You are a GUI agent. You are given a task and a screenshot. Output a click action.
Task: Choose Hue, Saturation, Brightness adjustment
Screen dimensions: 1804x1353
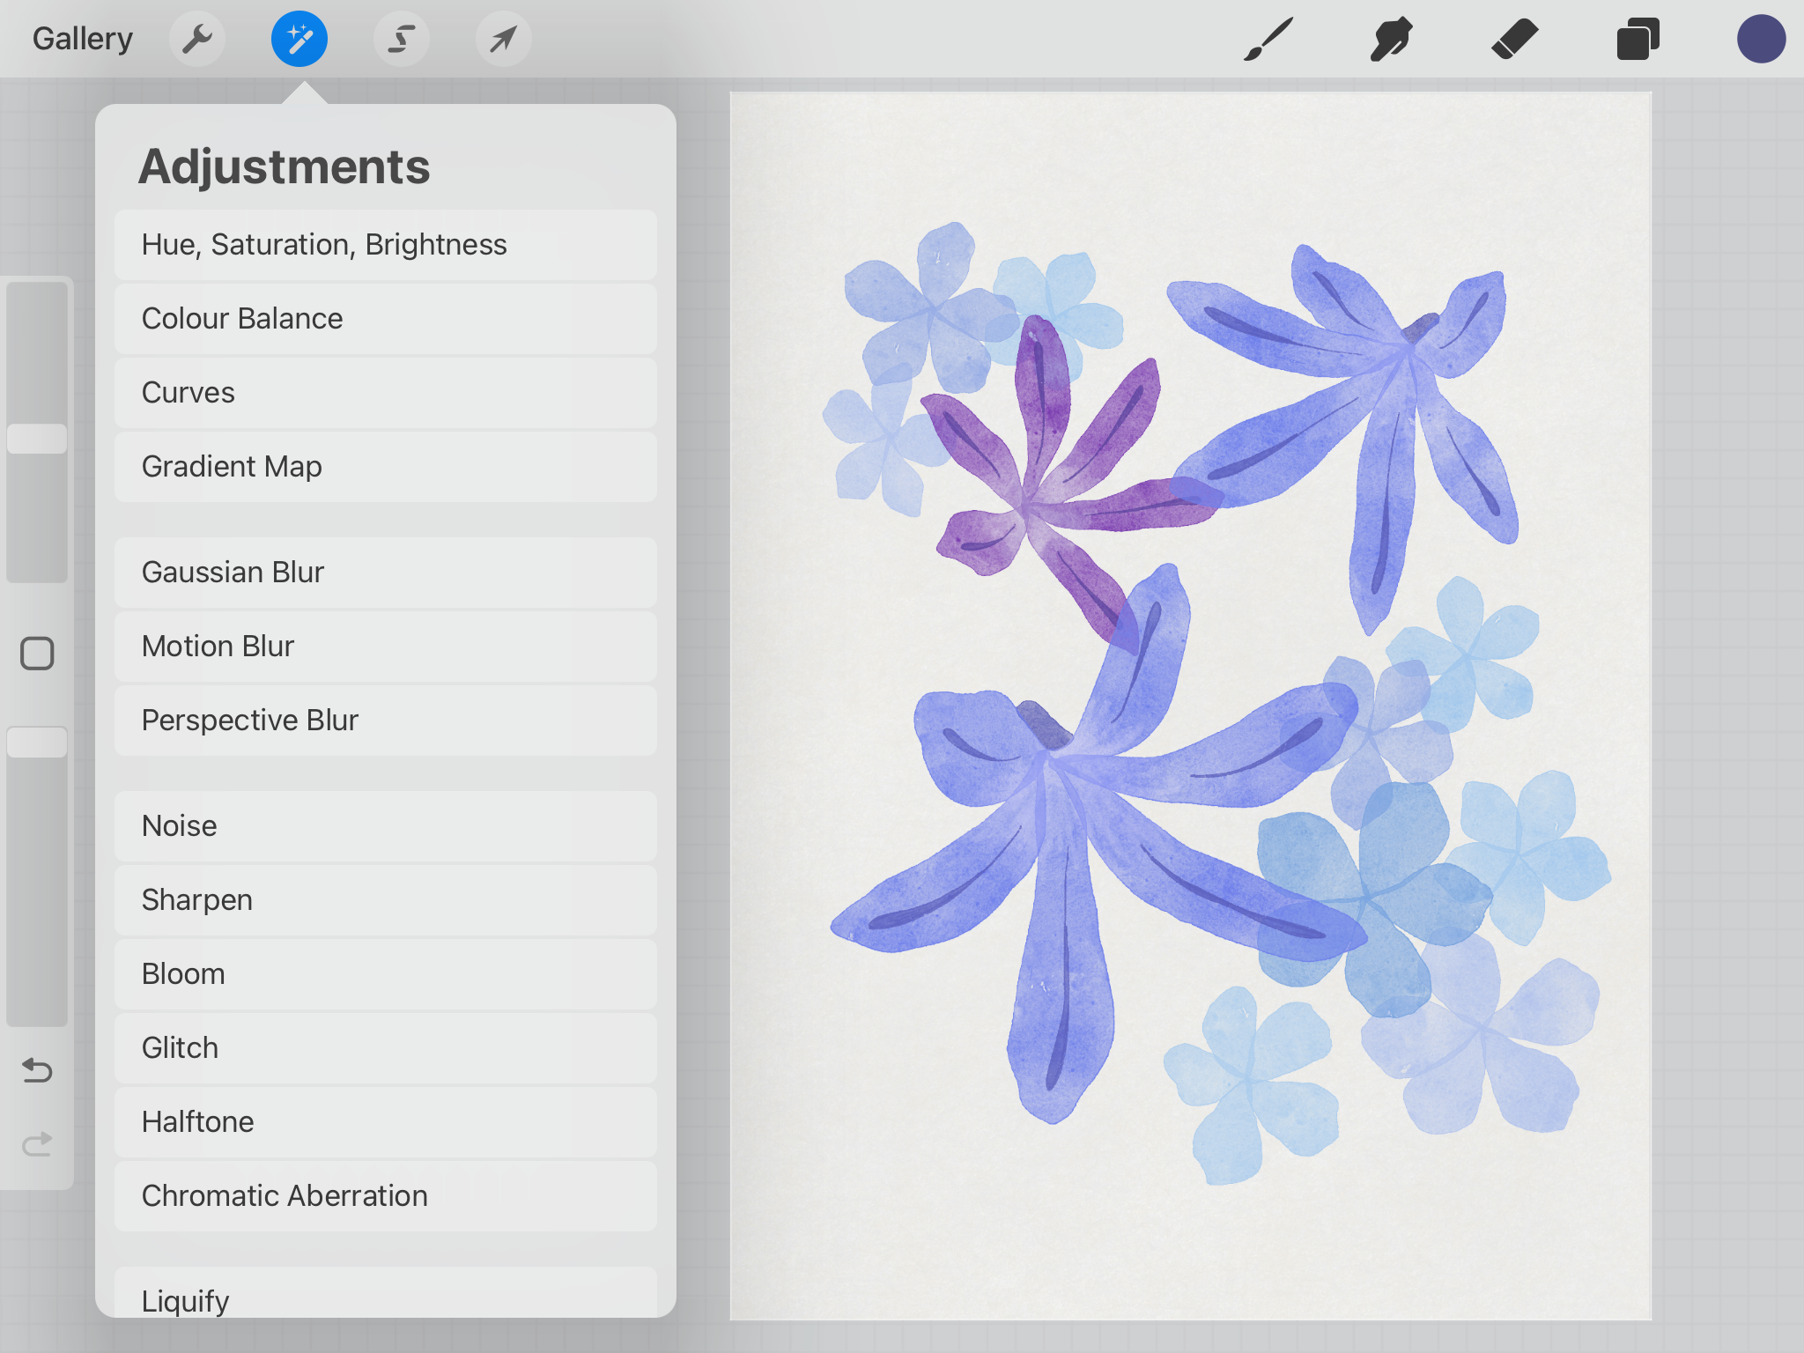point(386,245)
